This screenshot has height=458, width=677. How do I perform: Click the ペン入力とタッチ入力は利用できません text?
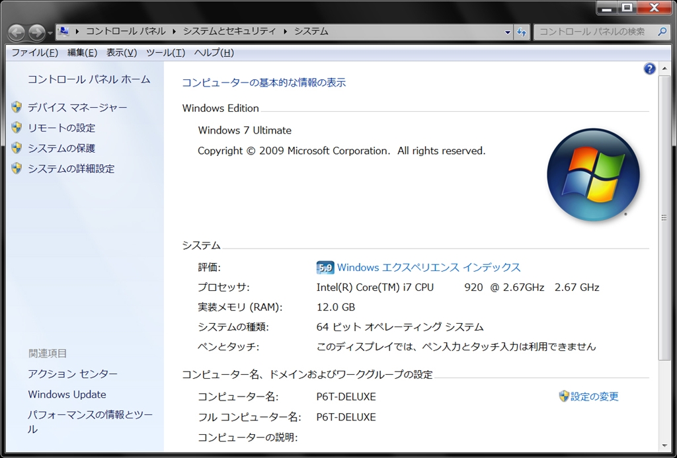click(x=508, y=346)
